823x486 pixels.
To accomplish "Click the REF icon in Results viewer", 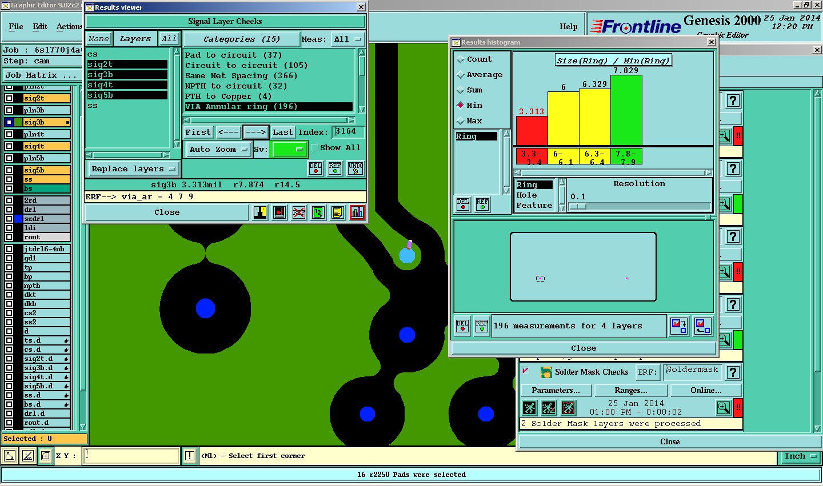I will click(335, 168).
